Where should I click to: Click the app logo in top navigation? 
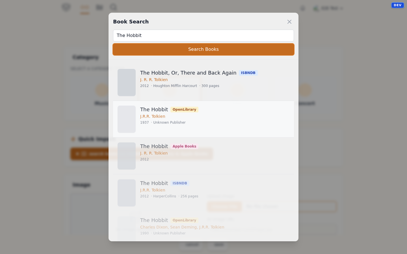(66, 7)
